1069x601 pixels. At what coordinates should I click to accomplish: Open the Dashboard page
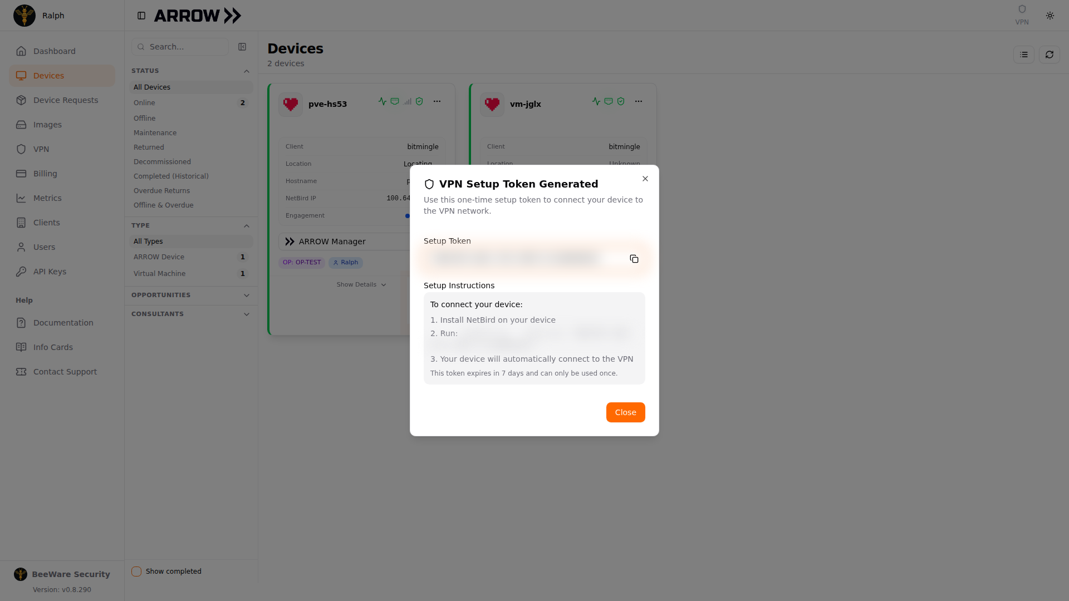click(62, 51)
